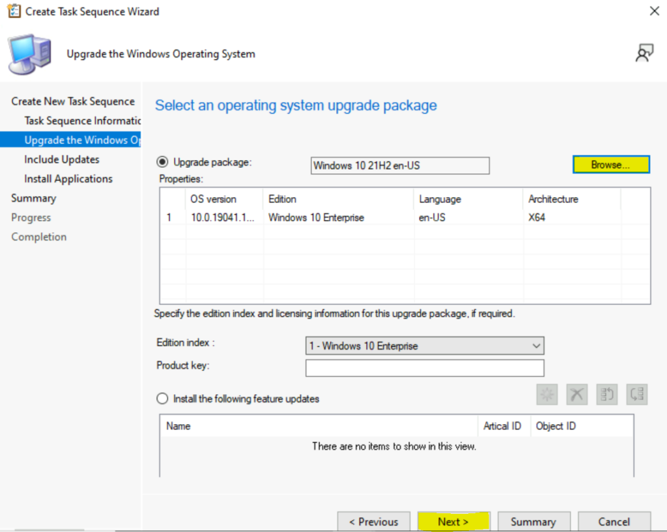This screenshot has width=667, height=532.
Task: Click row number 1 in properties table
Action: click(x=169, y=217)
